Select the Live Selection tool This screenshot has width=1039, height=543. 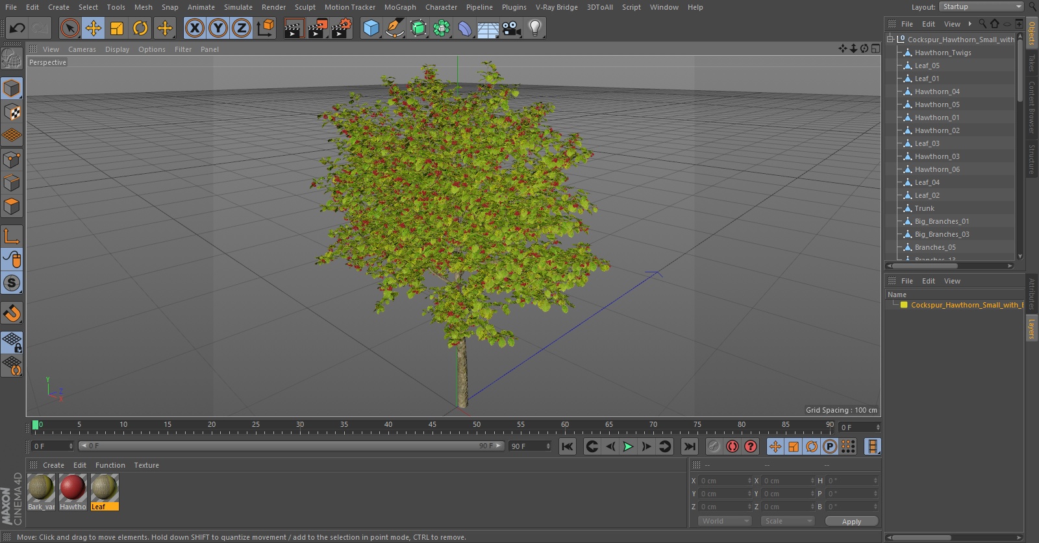[x=69, y=28]
